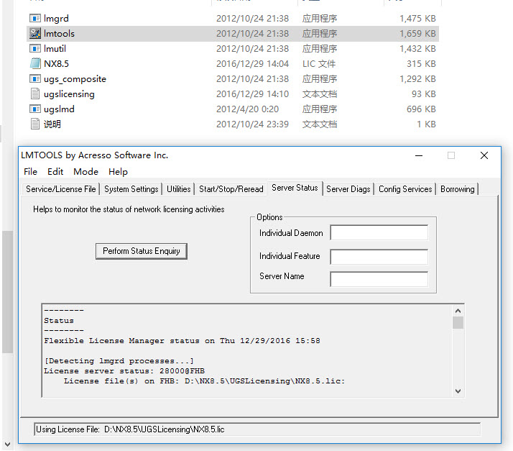Open the Mode menu in LMTOOLS
The height and width of the screenshot is (451, 513).
coord(85,172)
